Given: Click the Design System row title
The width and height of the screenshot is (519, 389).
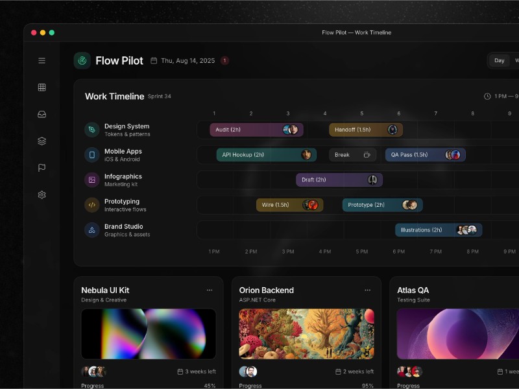Looking at the screenshot, I should [127, 126].
